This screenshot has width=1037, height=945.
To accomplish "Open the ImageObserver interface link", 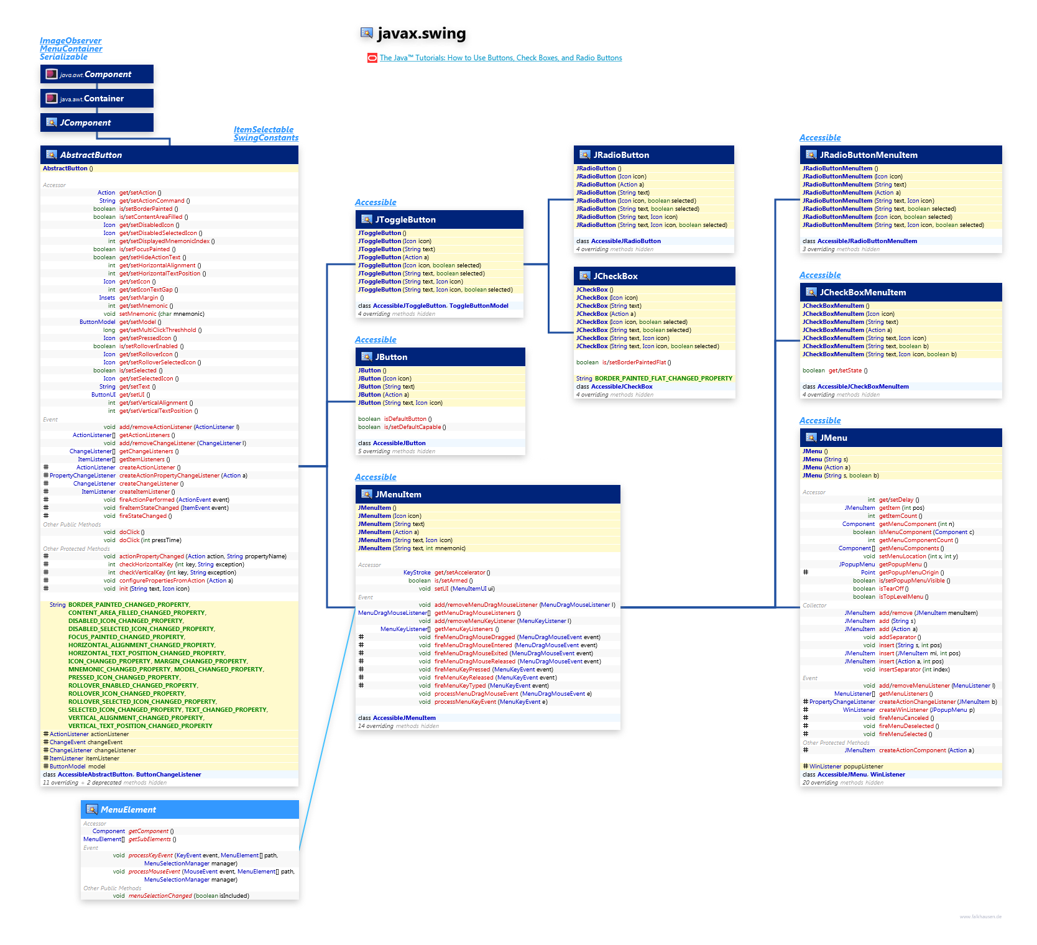I will pyautogui.click(x=70, y=40).
